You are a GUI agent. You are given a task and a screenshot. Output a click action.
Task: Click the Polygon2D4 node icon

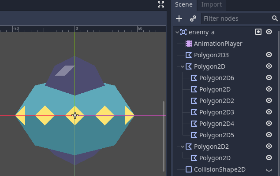click(x=194, y=124)
